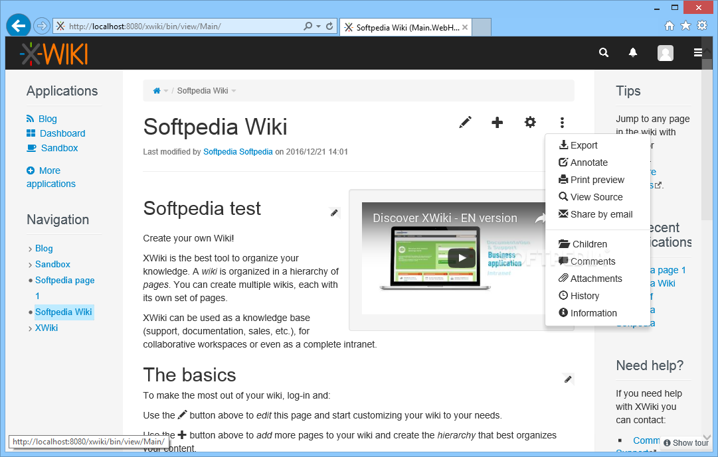Open Information from actions menu
The width and height of the screenshot is (718, 457).
(x=588, y=313)
